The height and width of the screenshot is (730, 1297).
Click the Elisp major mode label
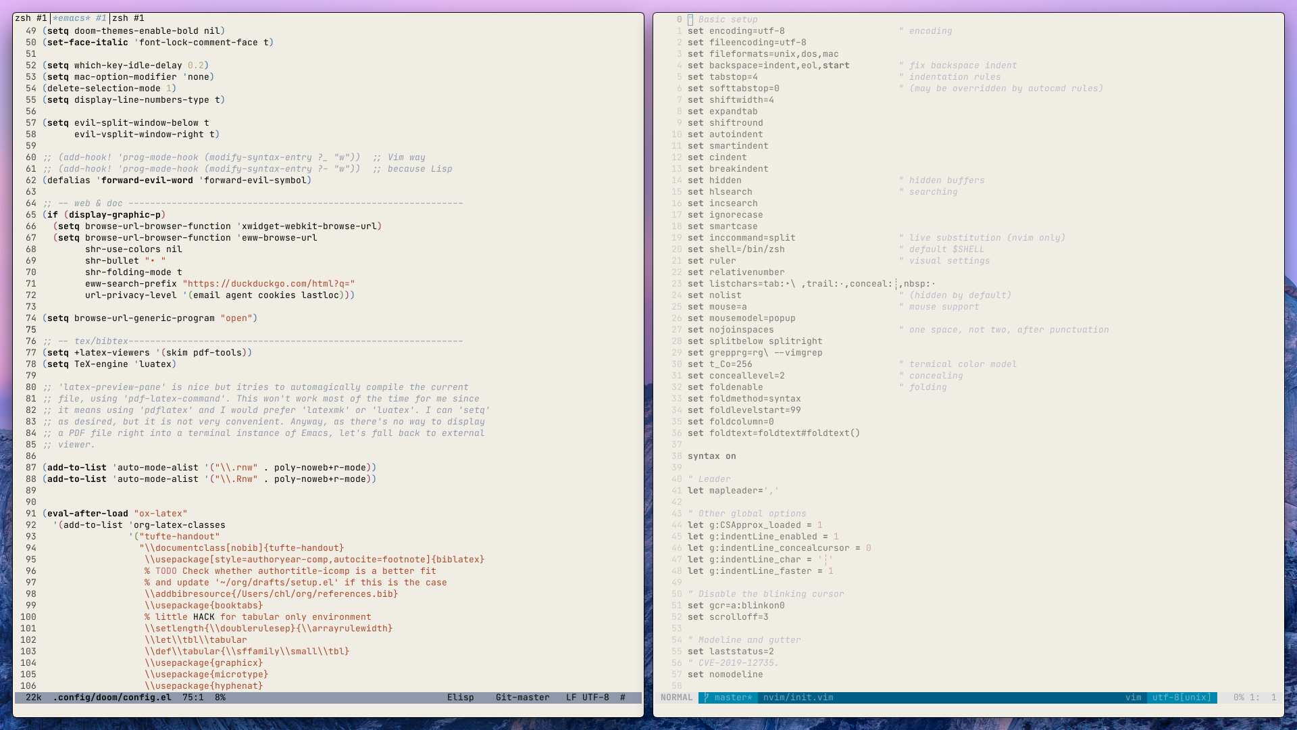(460, 698)
